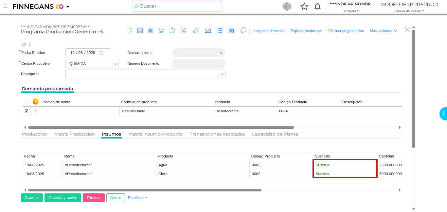Image resolution: width=447 pixels, height=212 pixels.
Task: Click the email envelope icon
Action: [207, 31]
